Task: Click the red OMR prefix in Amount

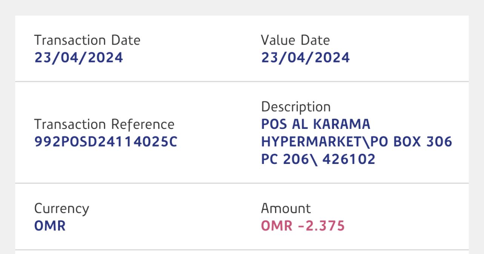Action: (277, 226)
